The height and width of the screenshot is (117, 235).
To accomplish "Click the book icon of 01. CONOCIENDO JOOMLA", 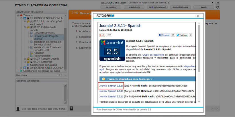I will point(25,18).
